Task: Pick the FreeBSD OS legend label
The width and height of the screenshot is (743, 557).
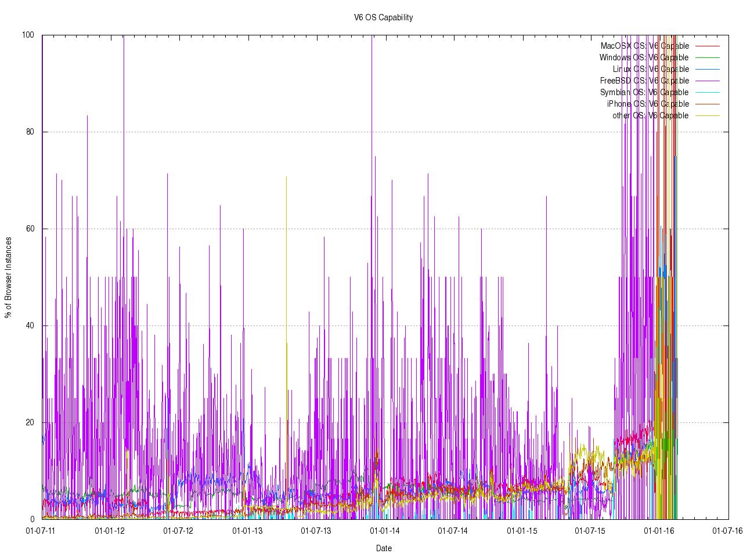Action: 644,81
